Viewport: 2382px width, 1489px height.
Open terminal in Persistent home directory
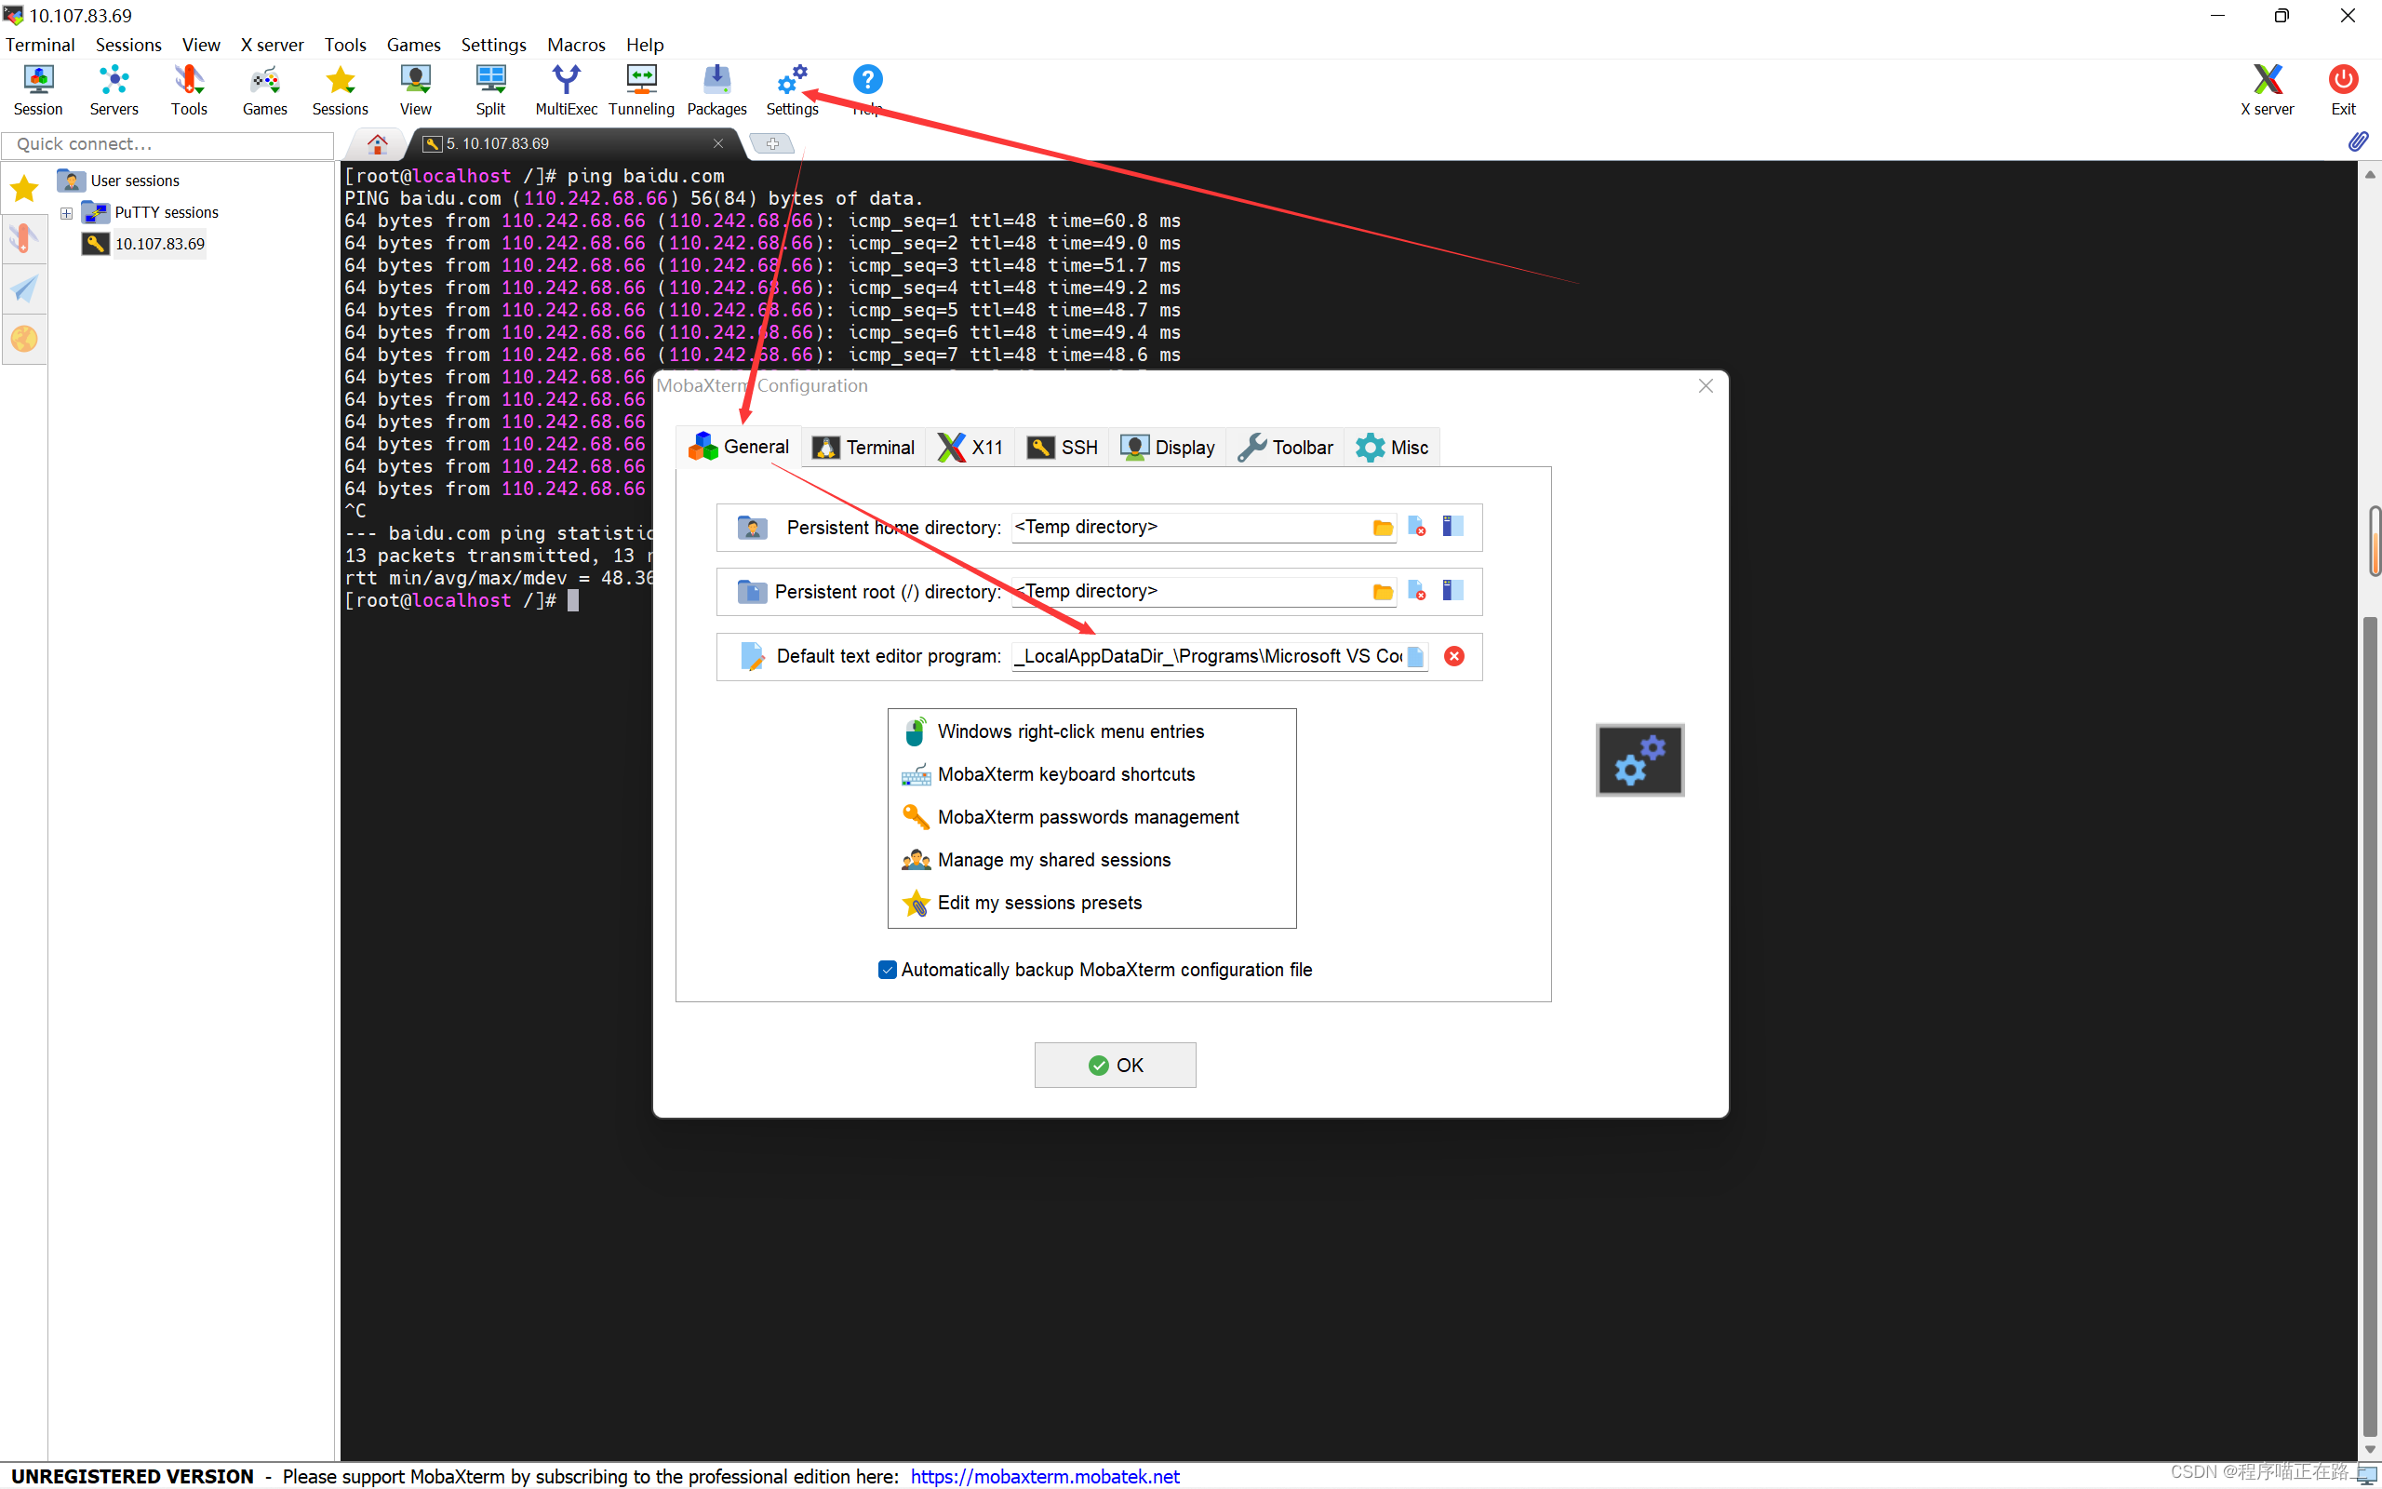1452,527
